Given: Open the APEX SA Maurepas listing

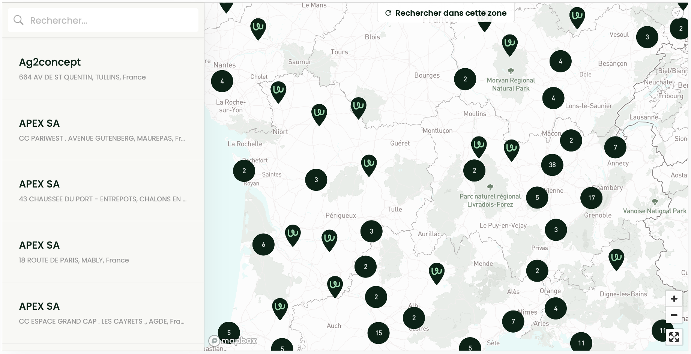Looking at the screenshot, I should (101, 130).
